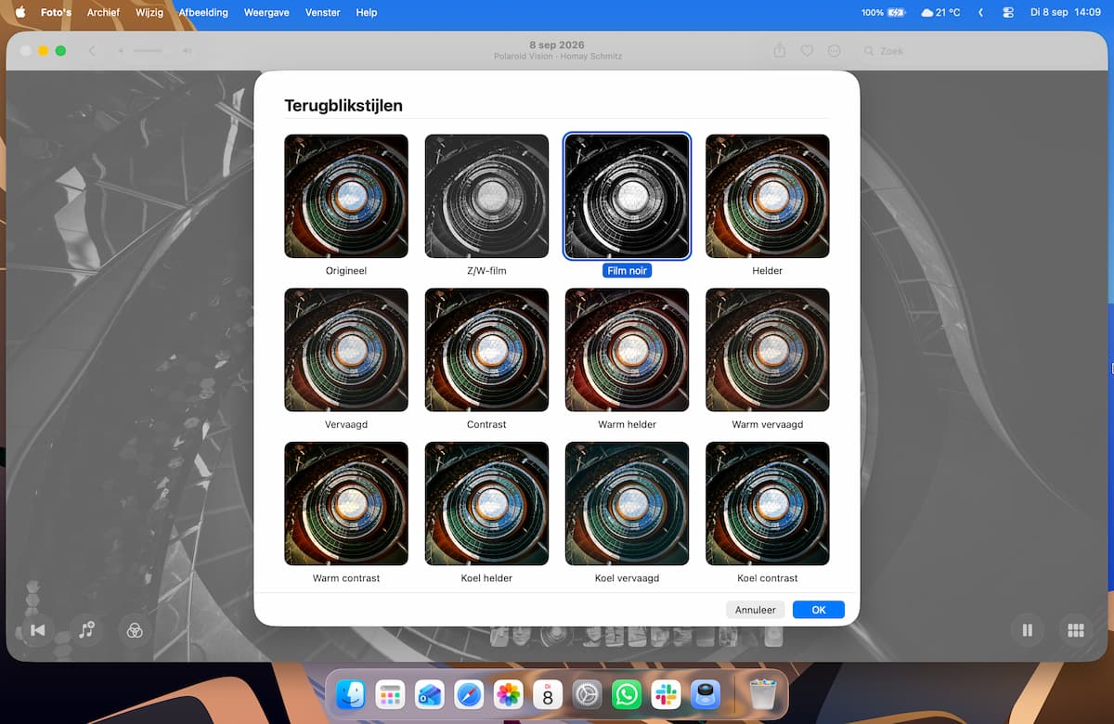Image resolution: width=1114 pixels, height=724 pixels.
Task: Select the Koel contrast style thumbnail
Action: point(768,504)
